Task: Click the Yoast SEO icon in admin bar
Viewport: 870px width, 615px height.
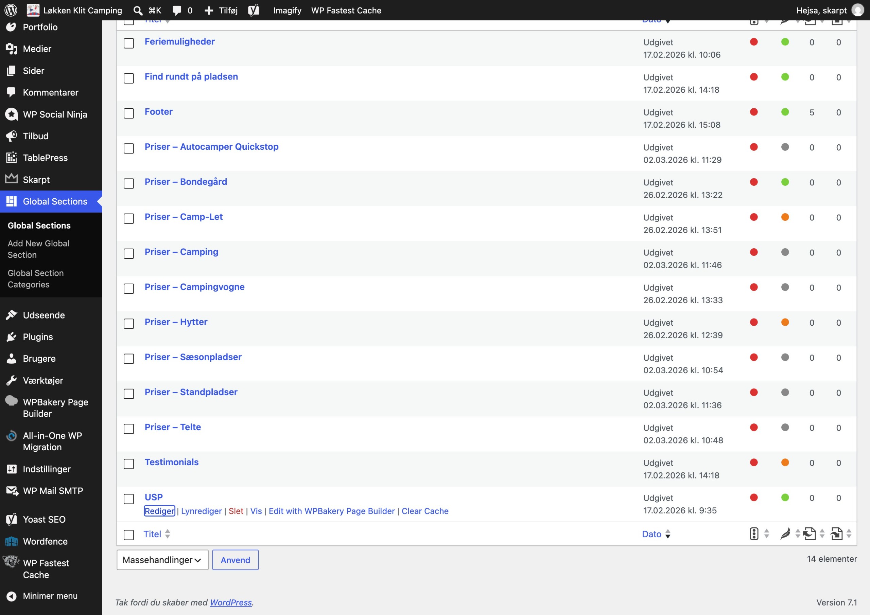Action: pos(254,10)
